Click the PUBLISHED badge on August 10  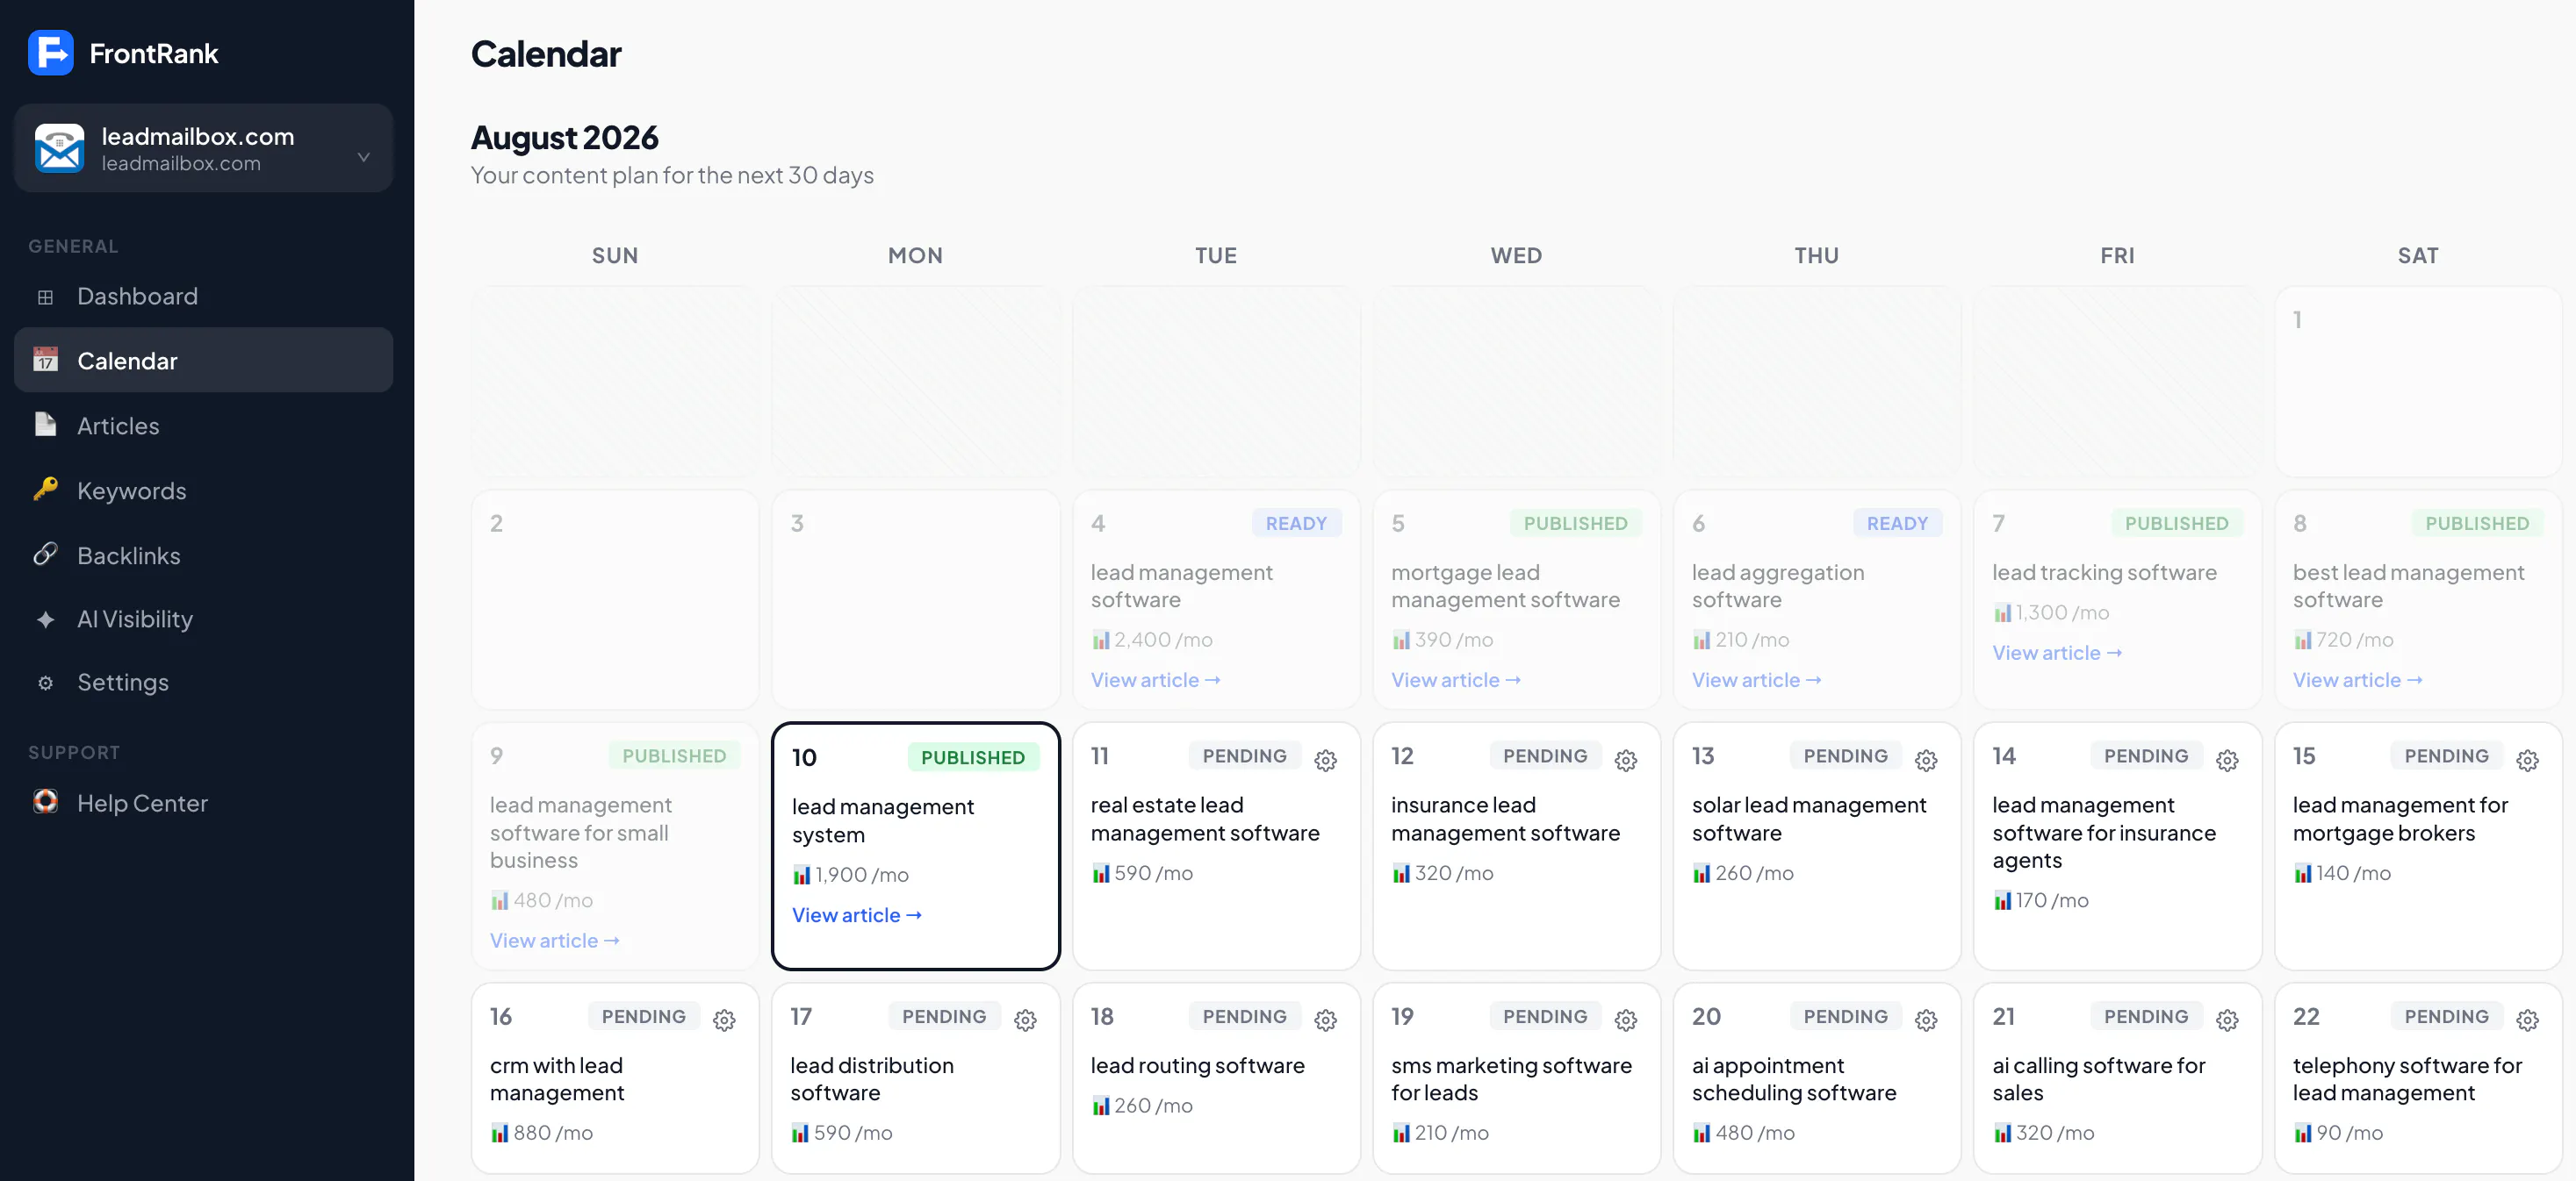(x=972, y=757)
